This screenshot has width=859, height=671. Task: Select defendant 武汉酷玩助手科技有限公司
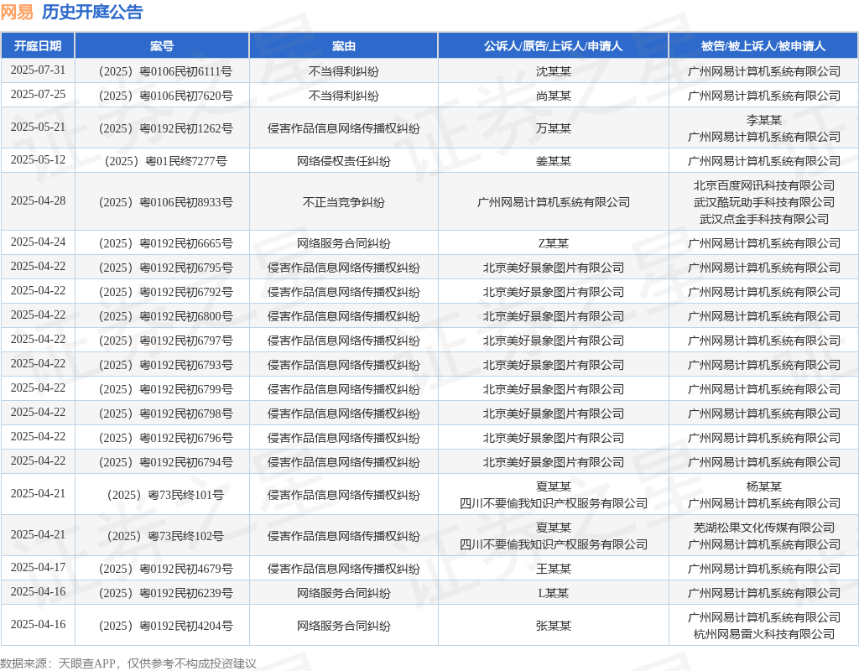point(763,202)
